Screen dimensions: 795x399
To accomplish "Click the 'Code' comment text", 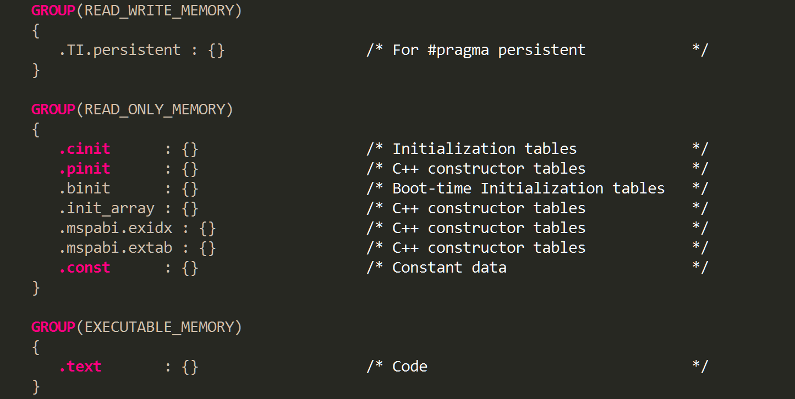I will pyautogui.click(x=409, y=367).
